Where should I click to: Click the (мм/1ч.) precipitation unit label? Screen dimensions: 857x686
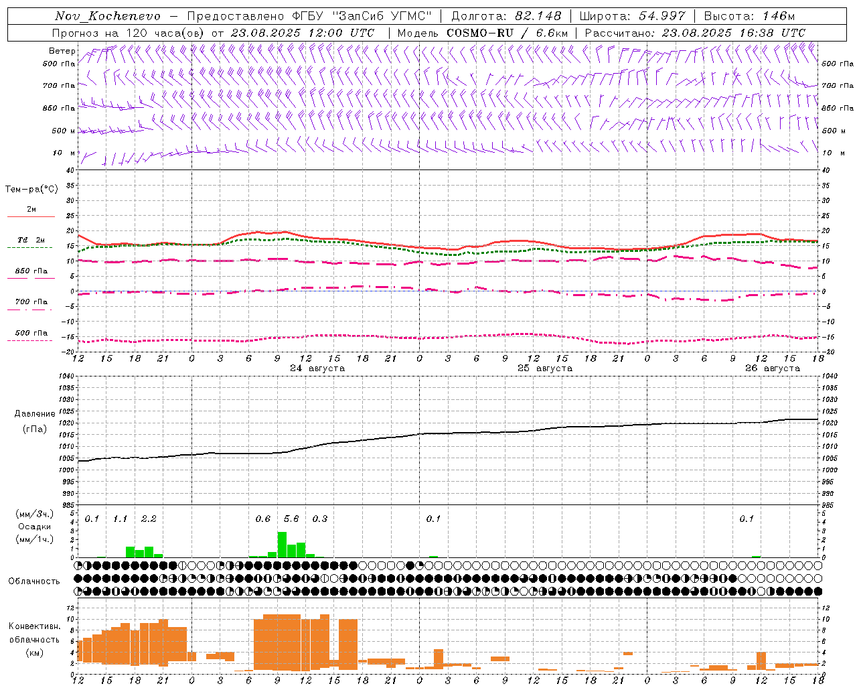coord(35,539)
